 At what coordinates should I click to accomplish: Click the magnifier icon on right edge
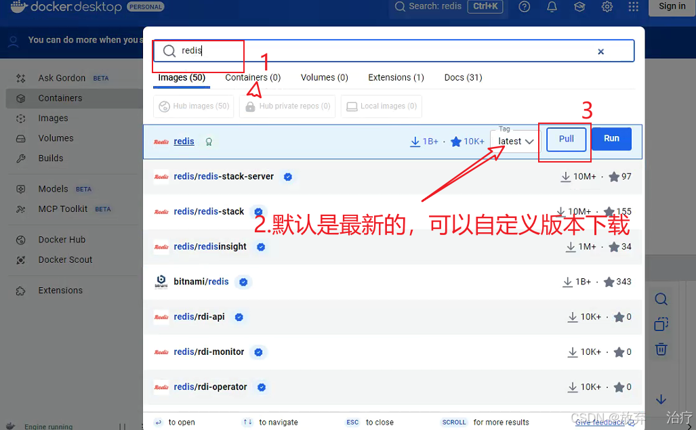(661, 299)
